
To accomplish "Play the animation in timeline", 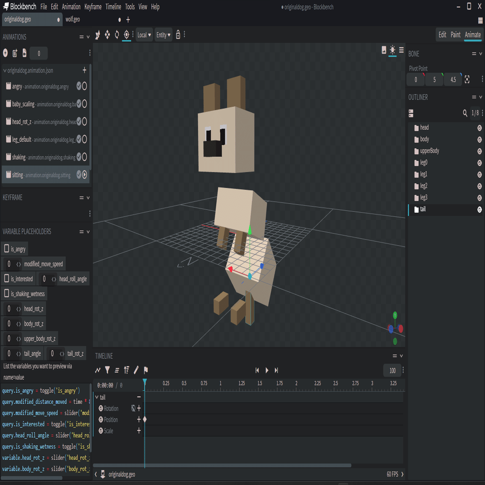I will (267, 370).
